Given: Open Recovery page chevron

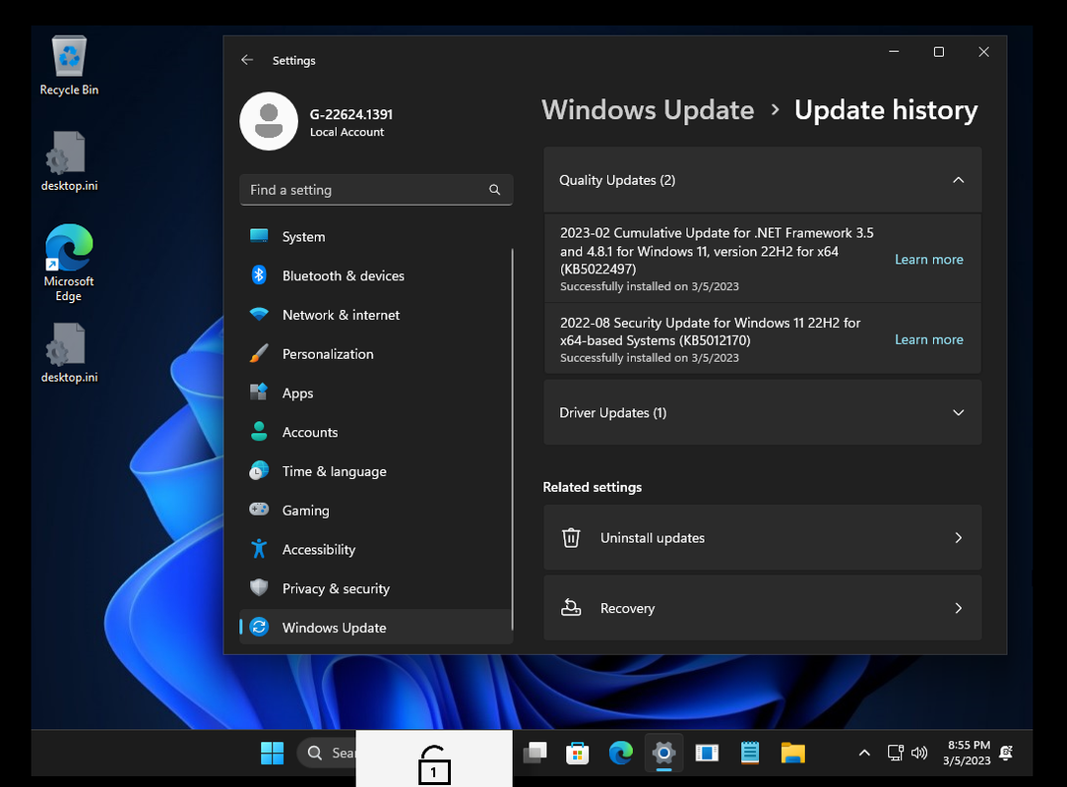Looking at the screenshot, I should [x=958, y=607].
